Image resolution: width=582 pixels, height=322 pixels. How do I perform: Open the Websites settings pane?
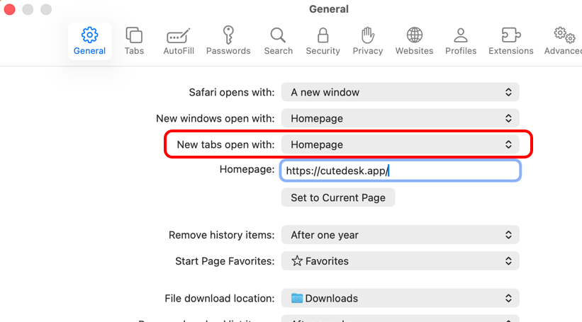point(414,41)
